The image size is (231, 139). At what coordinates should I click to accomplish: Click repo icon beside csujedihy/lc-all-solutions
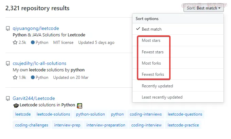[x=8, y=64]
